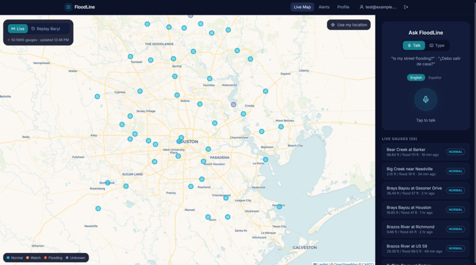Screen dimensions: 476x265
Task: Click the gray unknown gauge near Crosby
Action: click(233, 104)
